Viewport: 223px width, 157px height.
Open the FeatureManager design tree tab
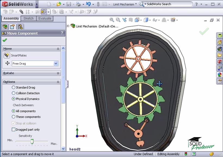[5, 27]
